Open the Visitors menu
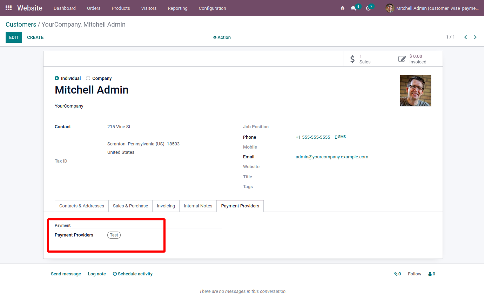This screenshot has height=302, width=484. pos(149,8)
